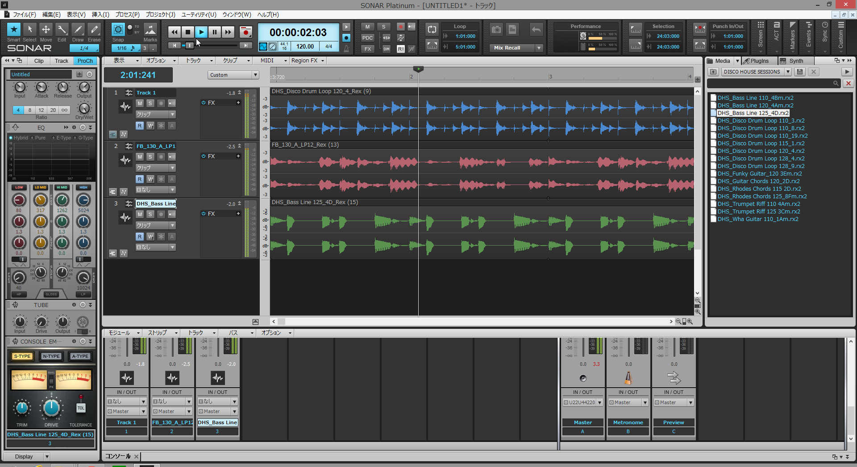857x467 pixels.
Task: Click the Marks icon
Action: click(x=150, y=29)
